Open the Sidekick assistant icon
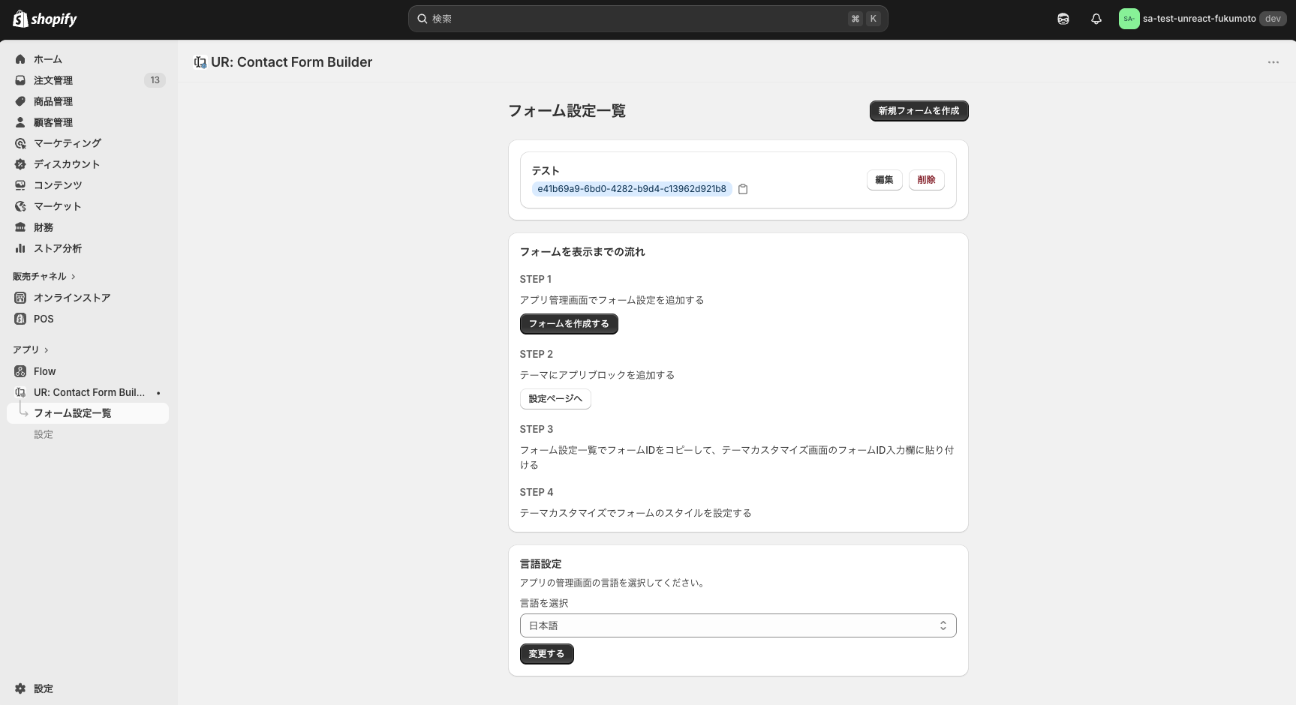Screen dimensions: 1296x705 point(1063,19)
